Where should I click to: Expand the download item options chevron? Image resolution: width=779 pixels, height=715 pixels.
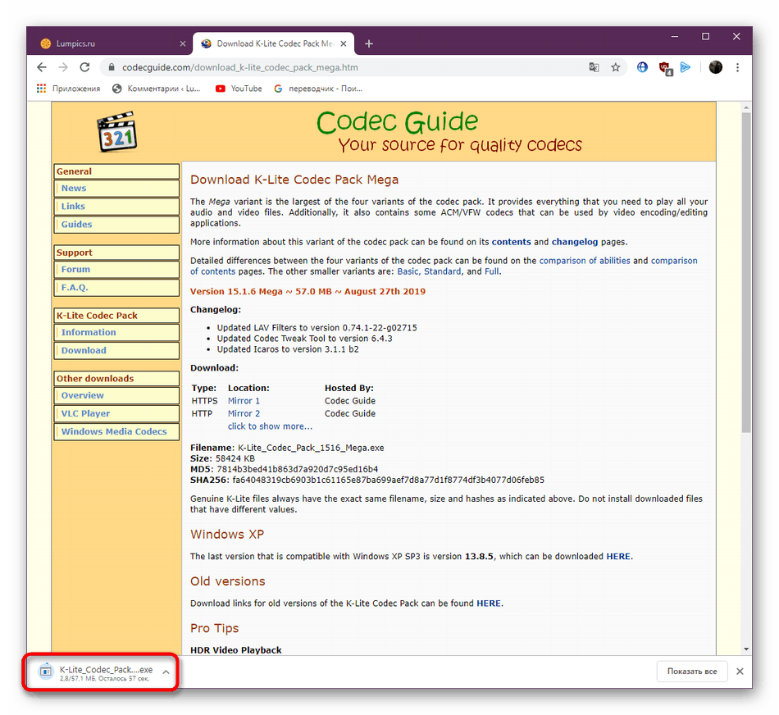pos(166,672)
